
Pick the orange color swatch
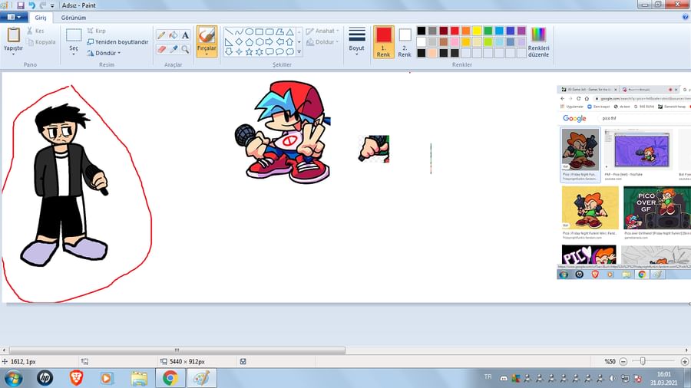(x=466, y=31)
